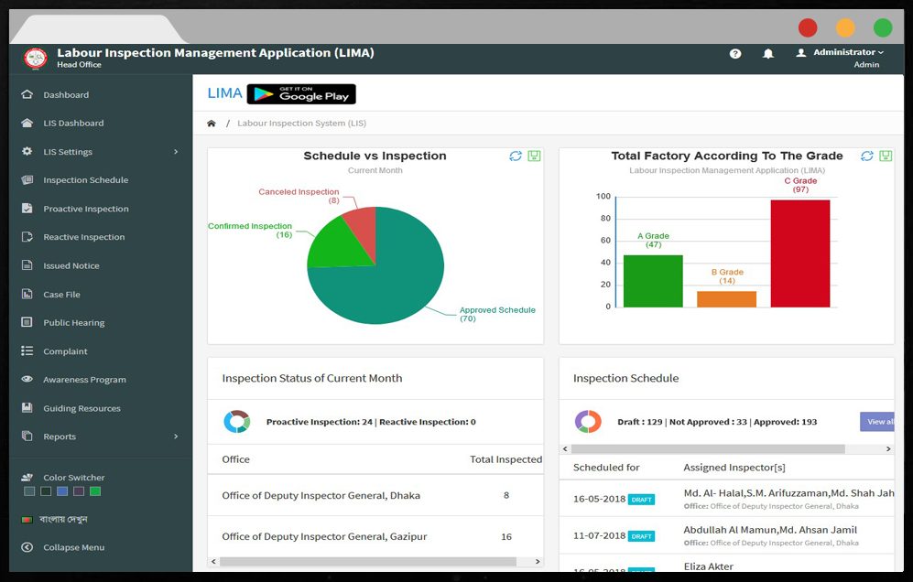Viewport: 913px width, 582px height.
Task: Select the blue color switcher swatch
Action: coord(62,491)
